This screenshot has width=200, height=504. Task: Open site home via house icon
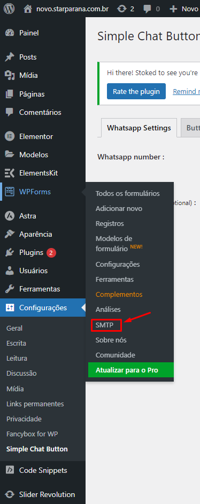[28, 9]
